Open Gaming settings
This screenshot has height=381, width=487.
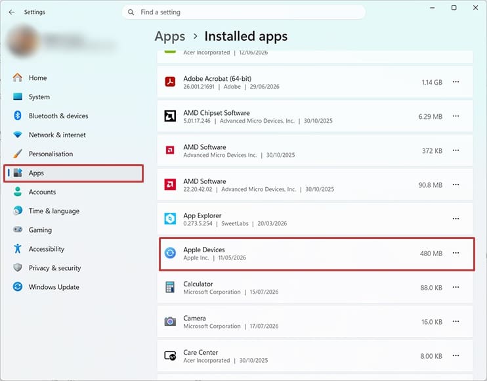click(x=74, y=230)
